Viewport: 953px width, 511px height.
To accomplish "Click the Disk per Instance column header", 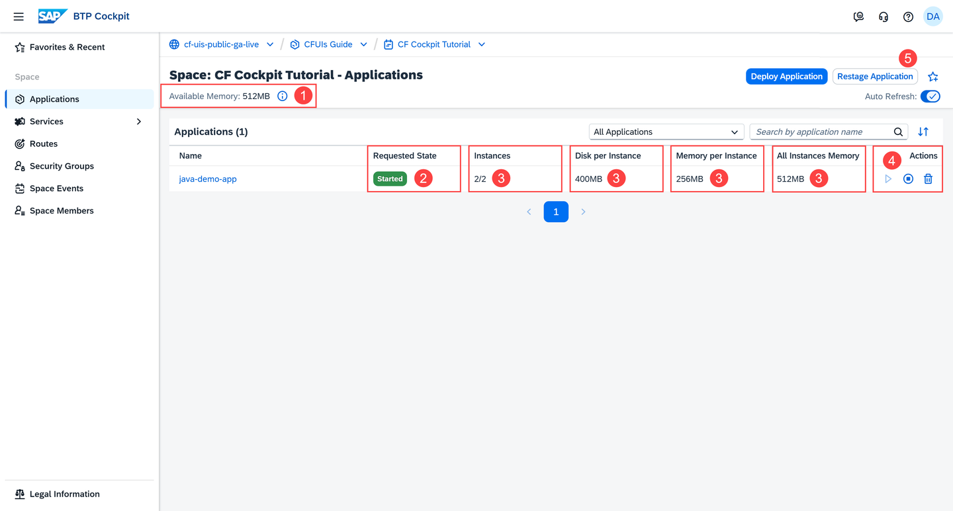I will pos(608,156).
